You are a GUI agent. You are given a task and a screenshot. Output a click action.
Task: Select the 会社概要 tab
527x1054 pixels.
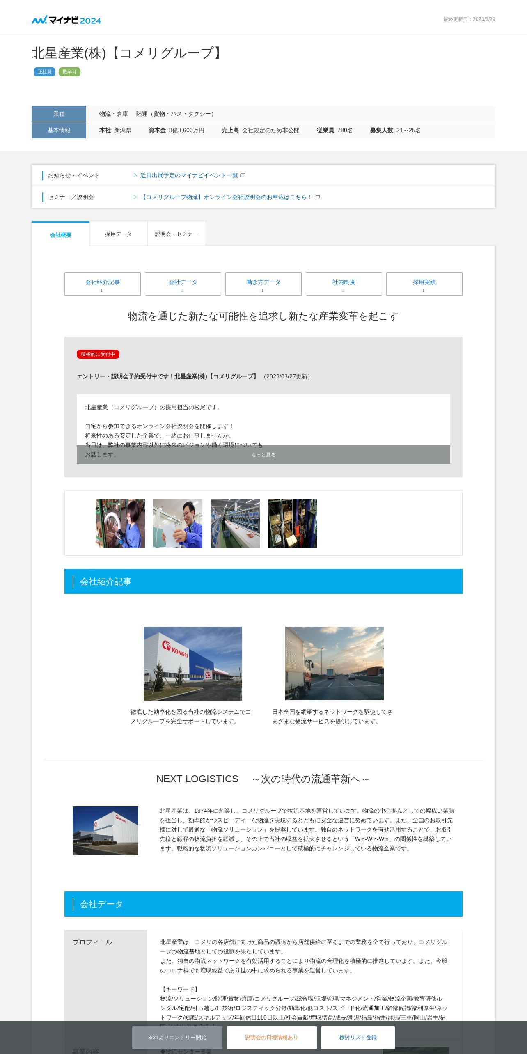[x=61, y=234]
